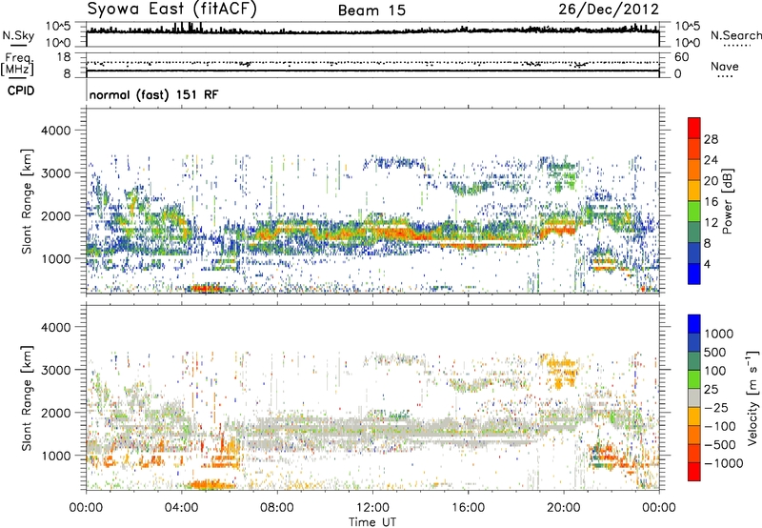Click the '-1000' velocity colorbar tick

point(724,463)
